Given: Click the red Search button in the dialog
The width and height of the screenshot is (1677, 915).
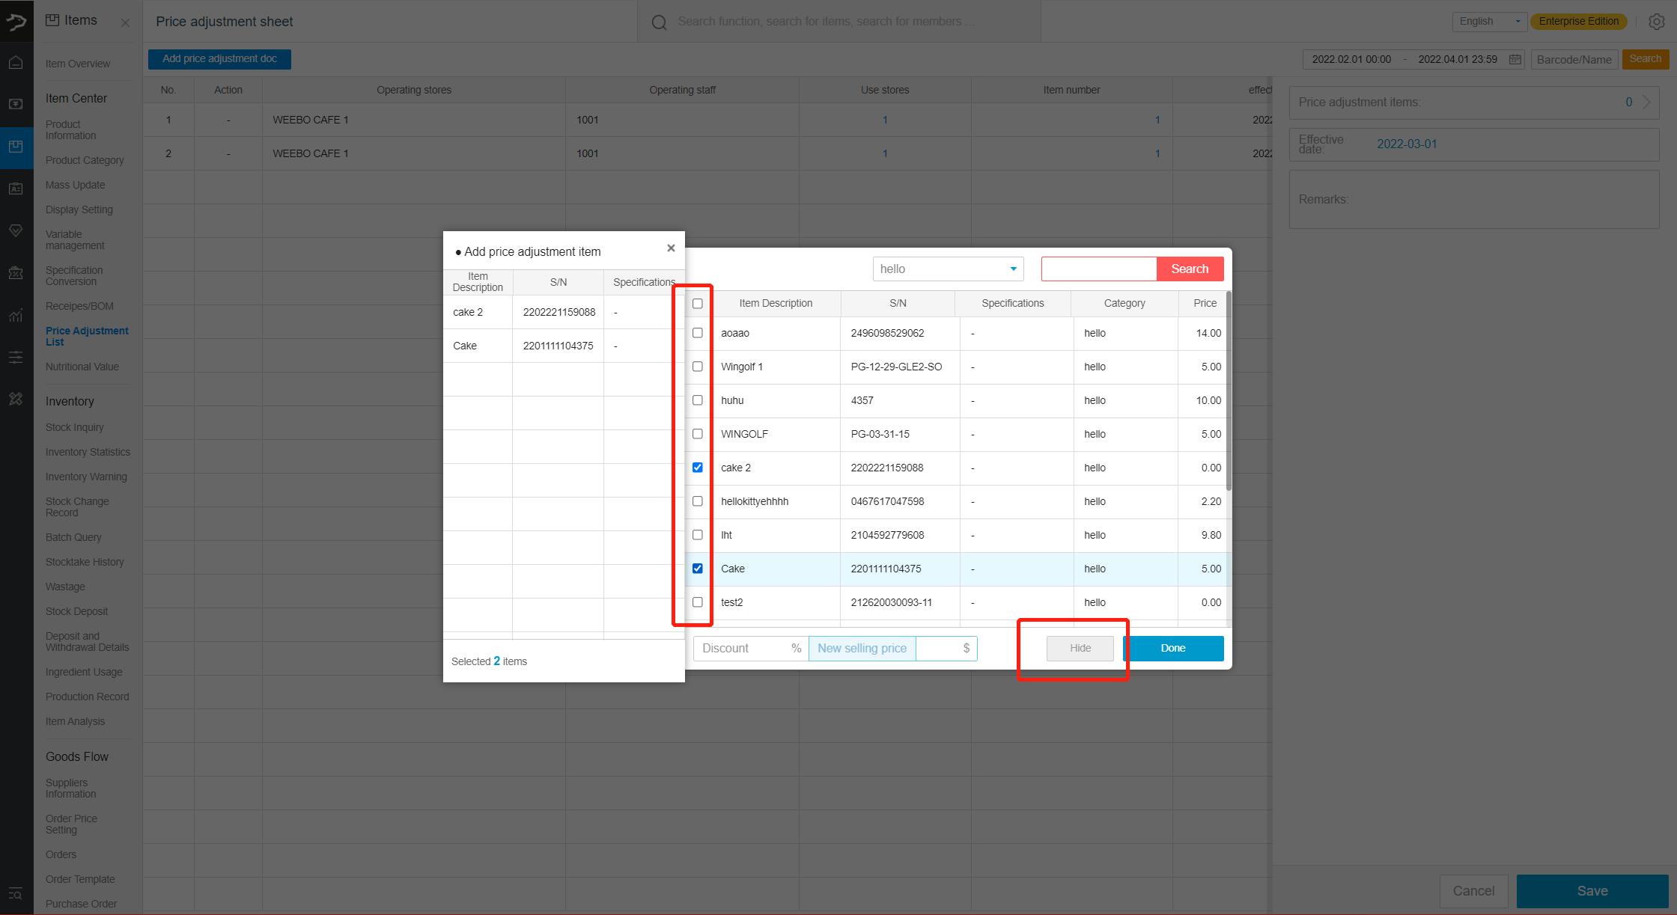Looking at the screenshot, I should pyautogui.click(x=1190, y=269).
